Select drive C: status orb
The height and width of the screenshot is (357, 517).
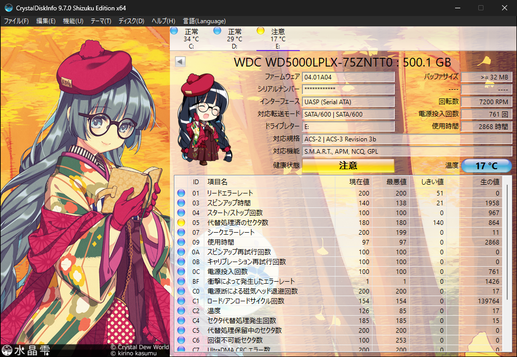pos(174,31)
